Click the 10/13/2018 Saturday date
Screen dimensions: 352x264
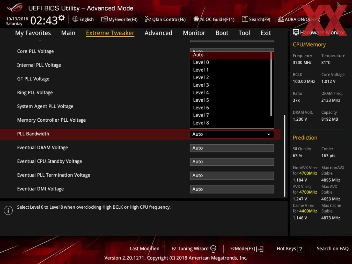(17, 21)
